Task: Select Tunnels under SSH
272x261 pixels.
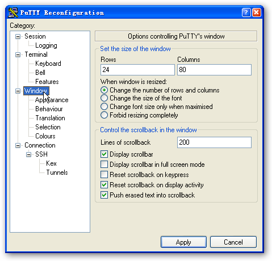Action: pos(57,172)
